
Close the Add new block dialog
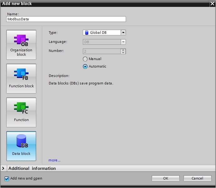(212, 3)
